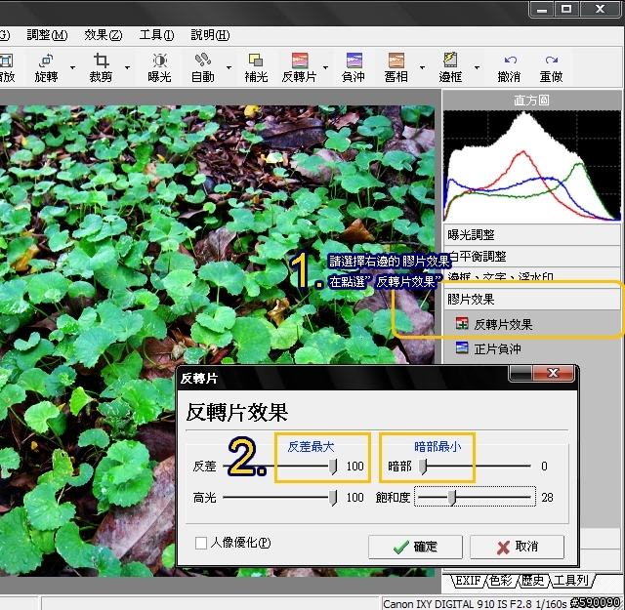625x610 pixels.
Task: Click the 負沖 cross-process icon
Action: point(354,61)
